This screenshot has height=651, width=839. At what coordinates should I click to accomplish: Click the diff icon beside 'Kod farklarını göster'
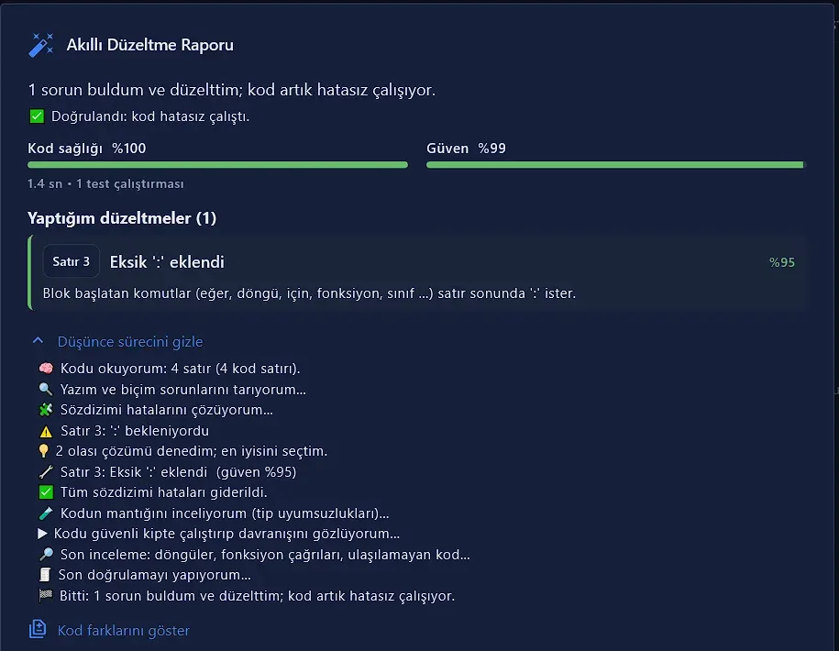coord(38,629)
